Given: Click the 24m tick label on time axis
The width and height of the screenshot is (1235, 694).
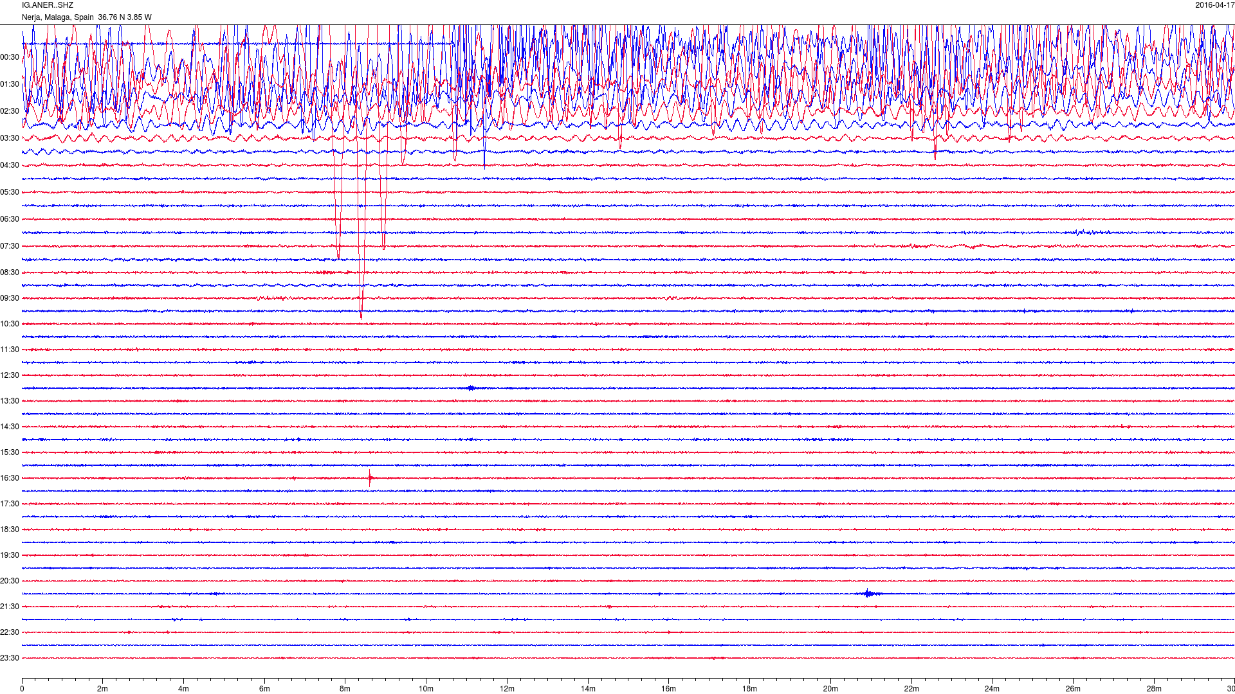Looking at the screenshot, I should tap(992, 689).
